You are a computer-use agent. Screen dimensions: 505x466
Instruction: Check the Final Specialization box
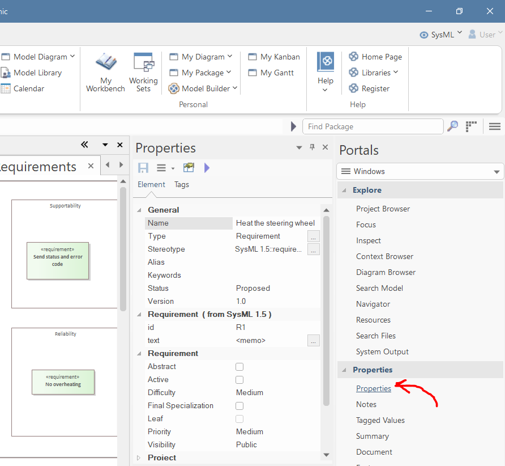point(239,406)
